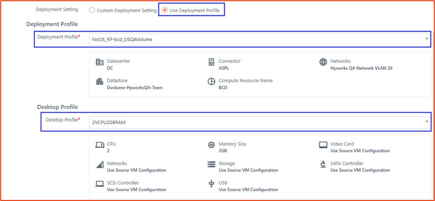Image resolution: width=435 pixels, height=201 pixels.
Task: Click the SATA Controller microscope icon
Action: click(x=323, y=164)
